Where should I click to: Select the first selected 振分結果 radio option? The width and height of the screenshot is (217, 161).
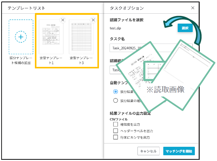[115, 92]
